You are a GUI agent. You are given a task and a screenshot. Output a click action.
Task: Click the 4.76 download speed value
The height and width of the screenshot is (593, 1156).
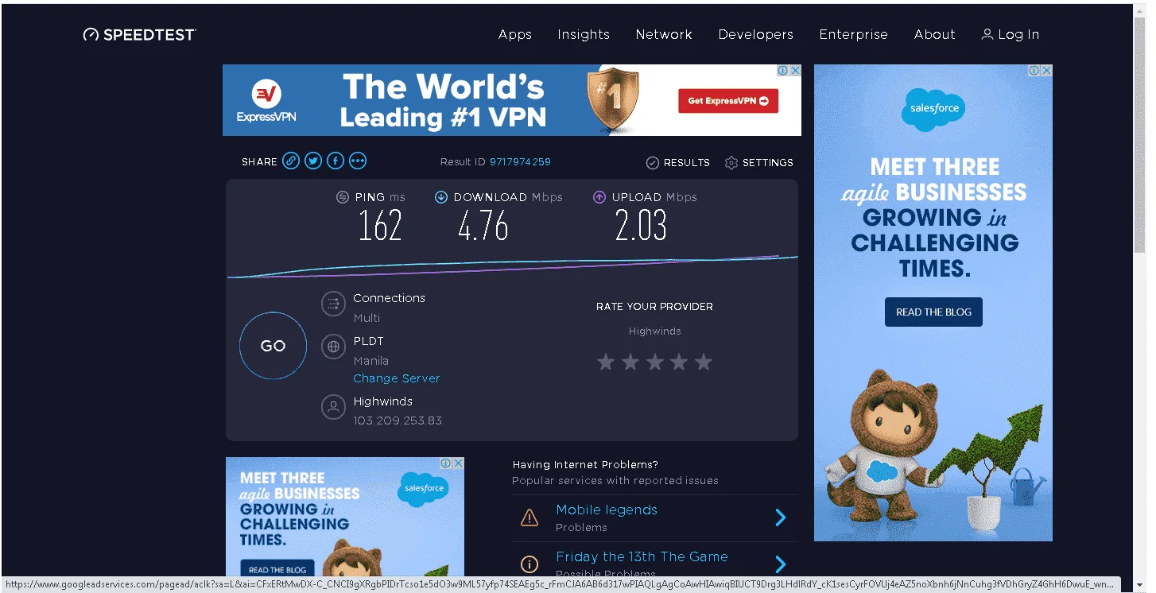tap(483, 227)
